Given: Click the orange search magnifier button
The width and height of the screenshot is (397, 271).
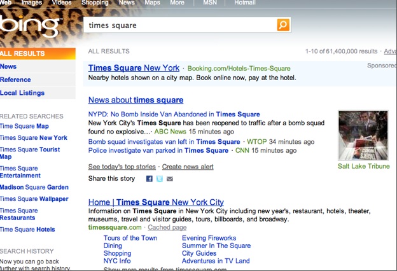Looking at the screenshot, I should tap(283, 25).
